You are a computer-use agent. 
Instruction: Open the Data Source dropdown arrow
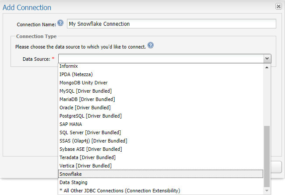[x=267, y=59]
